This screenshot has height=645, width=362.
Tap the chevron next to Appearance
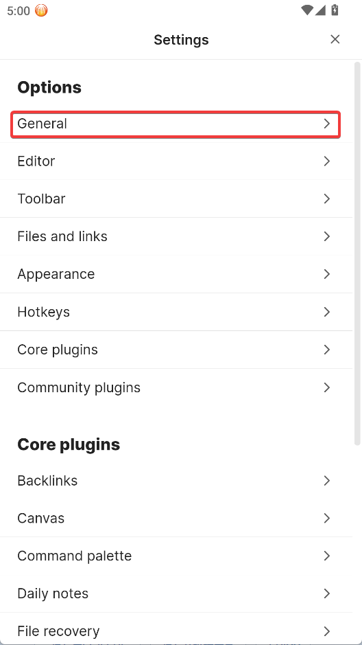pyautogui.click(x=327, y=274)
